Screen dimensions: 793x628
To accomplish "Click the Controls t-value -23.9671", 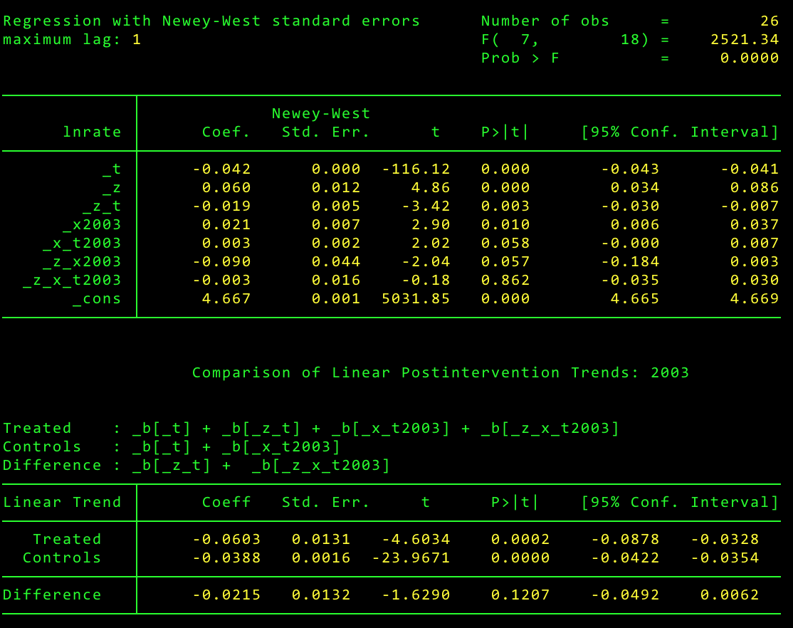I will click(x=411, y=558).
